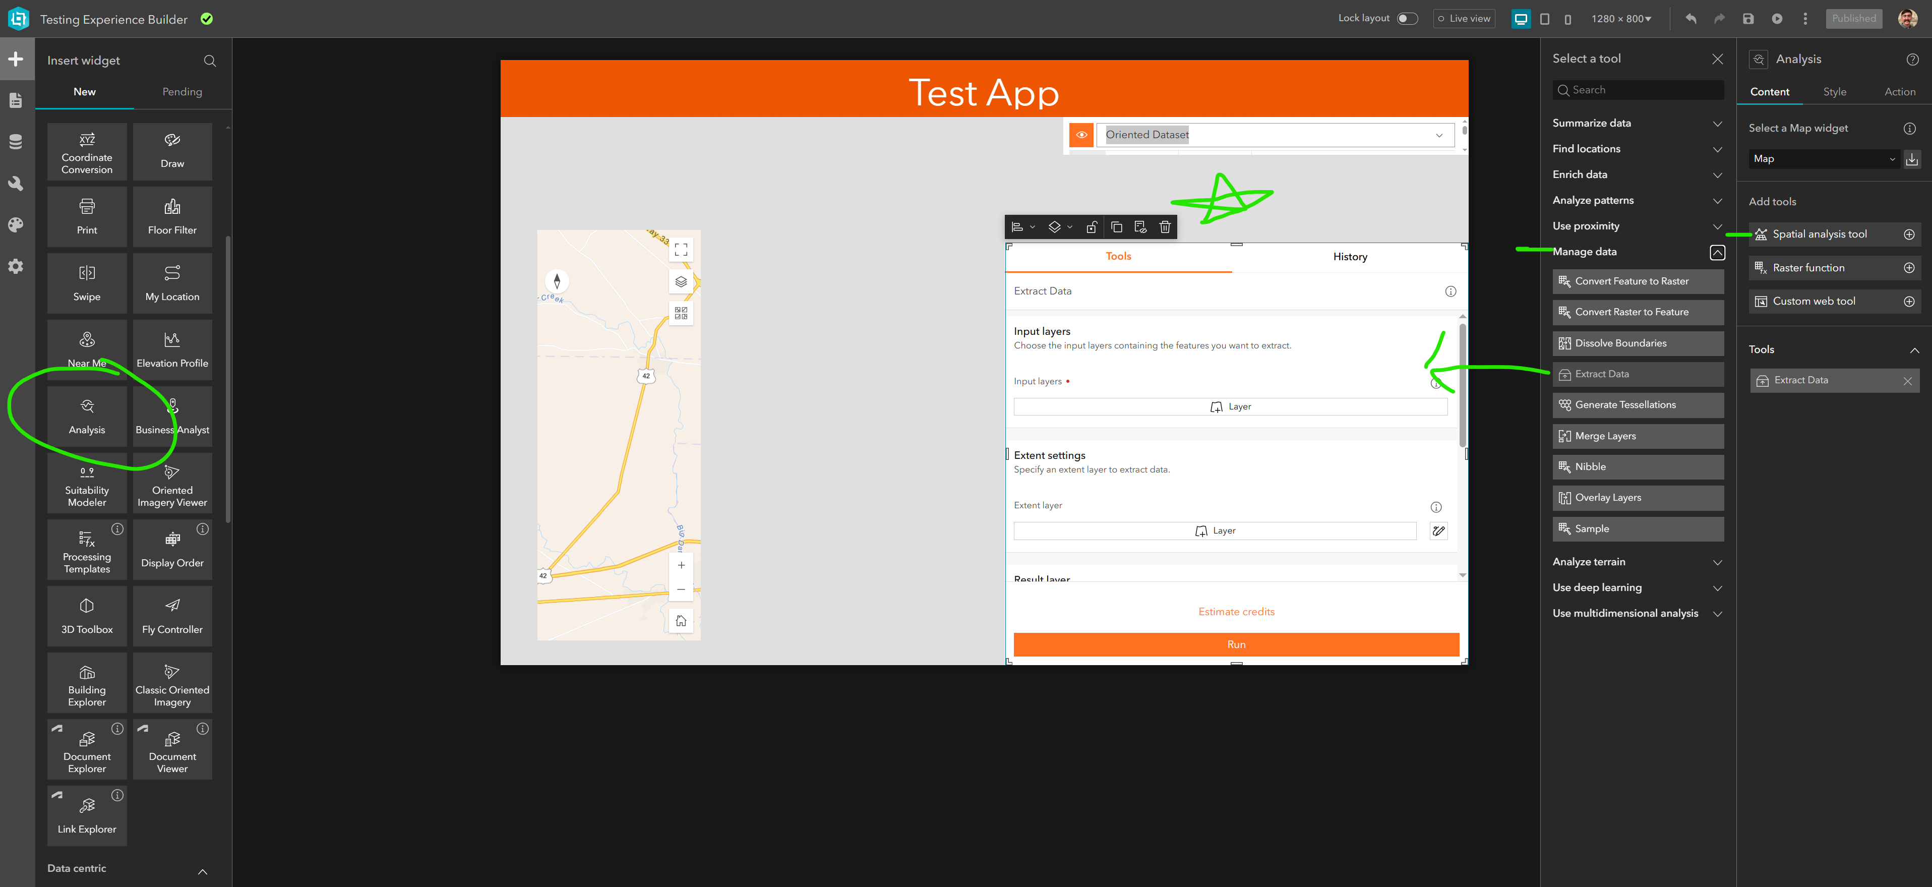Viewport: 1932px width, 887px height.
Task: Click the trash icon in widget toolbar
Action: [1165, 226]
